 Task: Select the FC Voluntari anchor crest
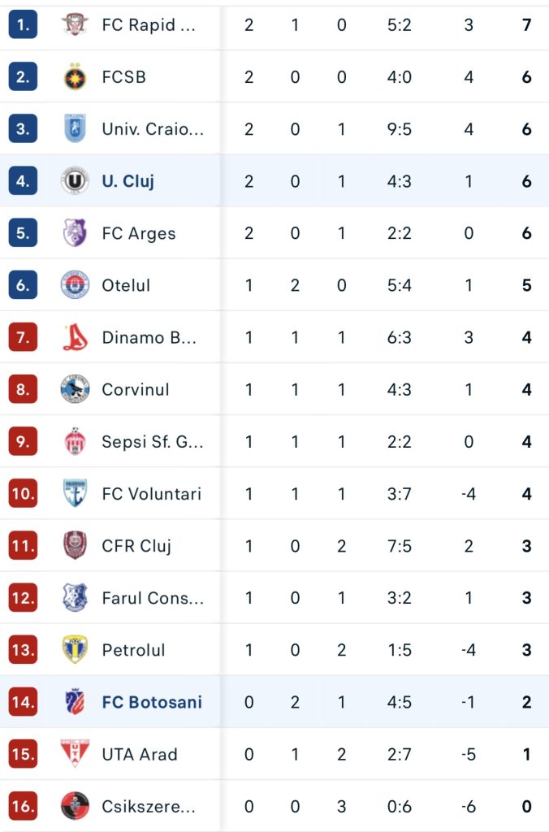pyautogui.click(x=75, y=493)
